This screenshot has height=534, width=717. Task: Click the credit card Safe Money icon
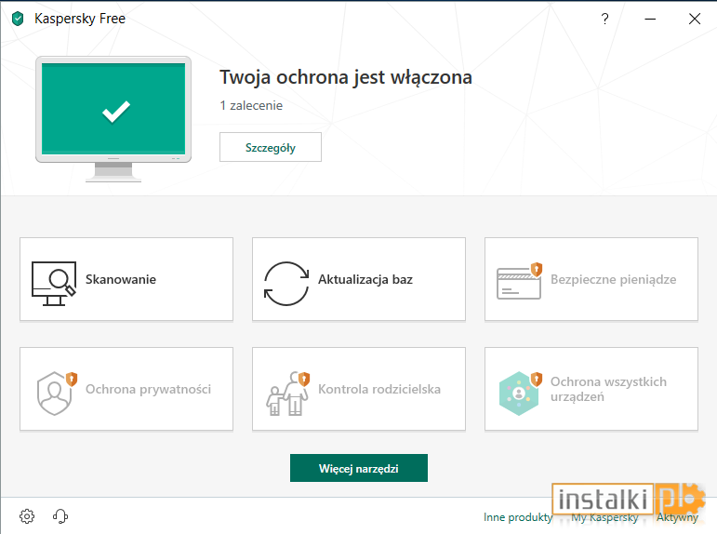(x=520, y=281)
